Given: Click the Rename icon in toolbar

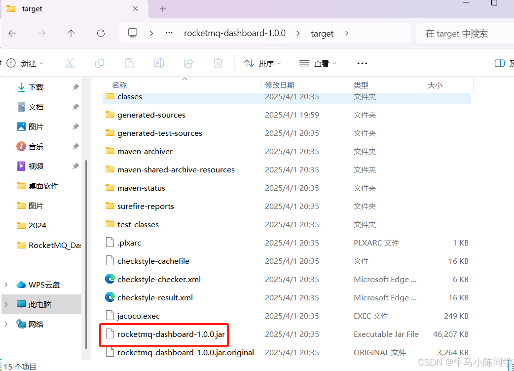Looking at the screenshot, I should (159, 63).
